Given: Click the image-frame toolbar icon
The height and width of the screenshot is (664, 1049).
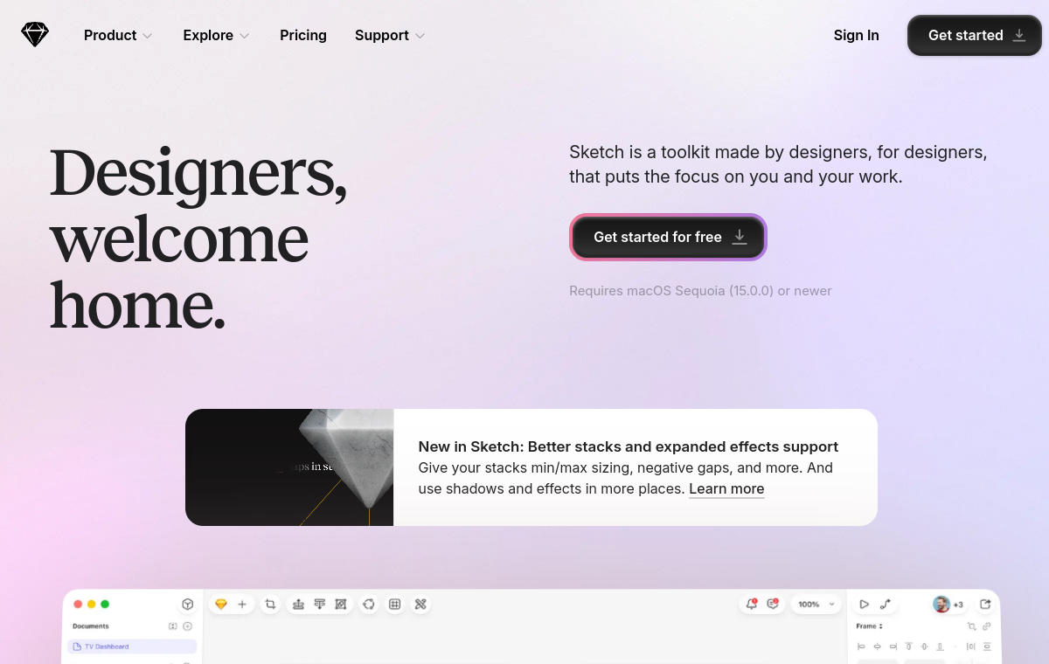Looking at the screenshot, I should 341,604.
